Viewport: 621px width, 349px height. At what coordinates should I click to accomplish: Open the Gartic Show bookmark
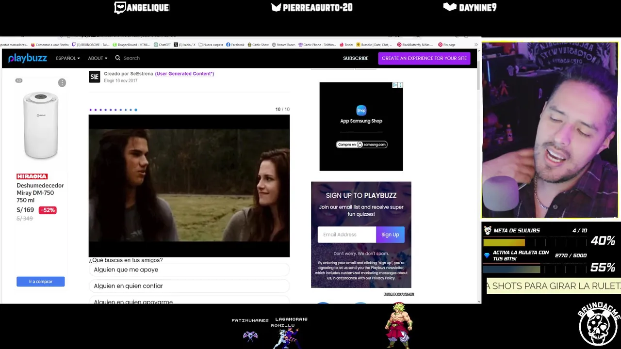258,45
